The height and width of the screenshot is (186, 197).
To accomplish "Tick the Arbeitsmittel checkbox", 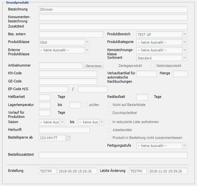I will coord(110,130).
